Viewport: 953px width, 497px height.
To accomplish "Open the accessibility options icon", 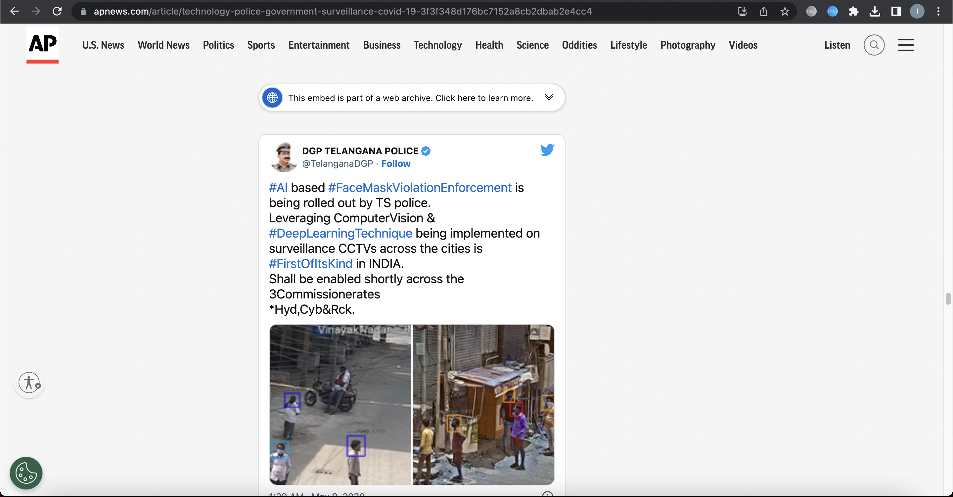I will (29, 383).
